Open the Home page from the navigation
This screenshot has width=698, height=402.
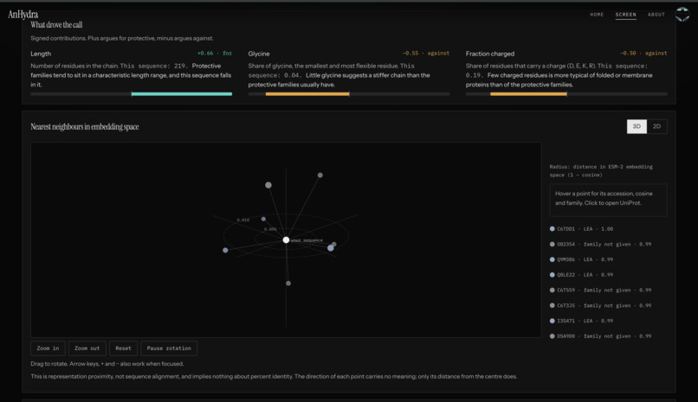coord(597,15)
